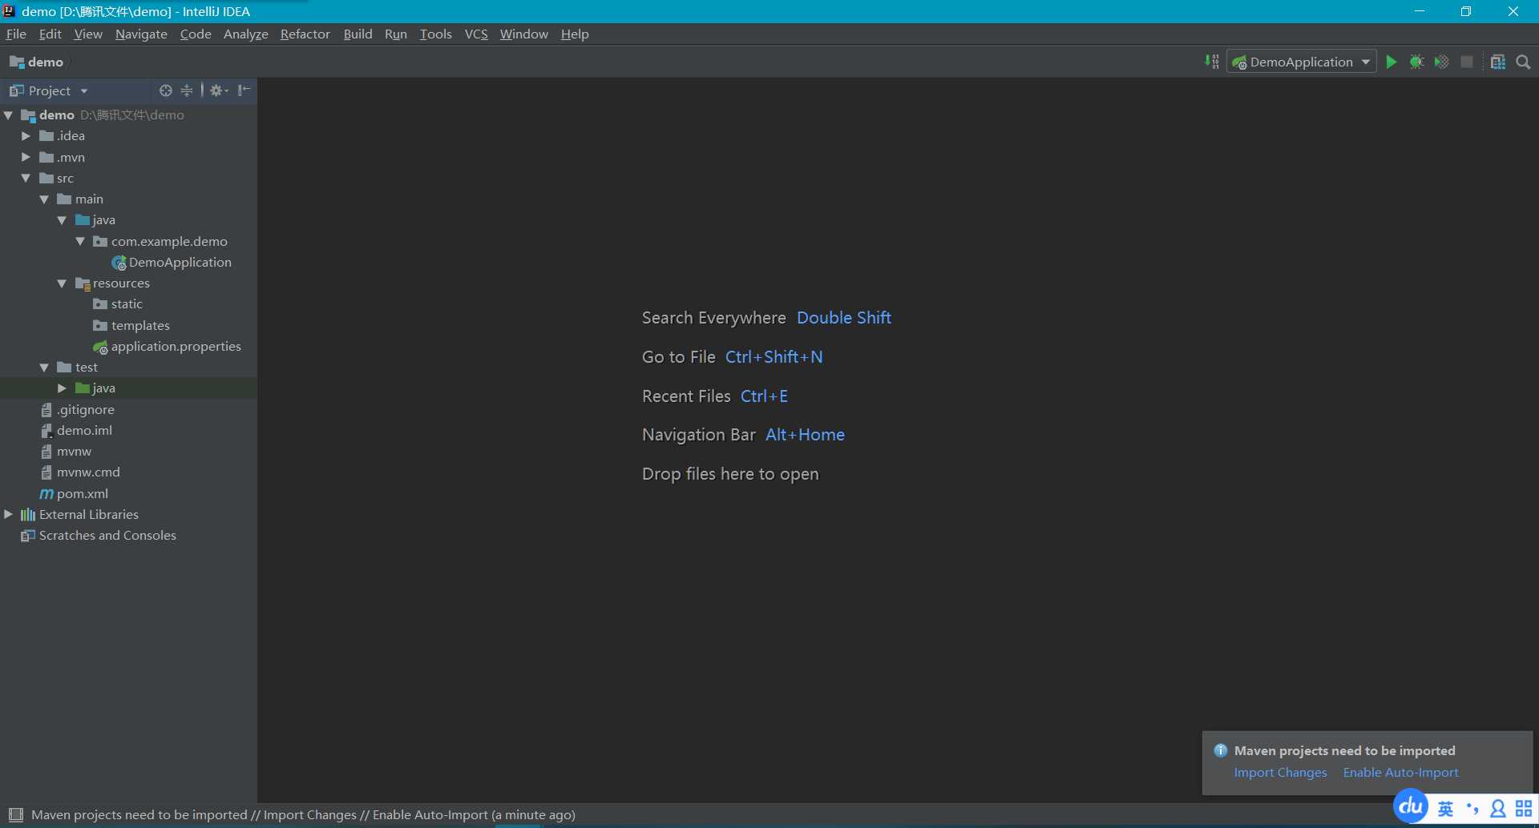This screenshot has height=828, width=1539.
Task: Start debugging with the green bug icon
Action: (x=1416, y=62)
